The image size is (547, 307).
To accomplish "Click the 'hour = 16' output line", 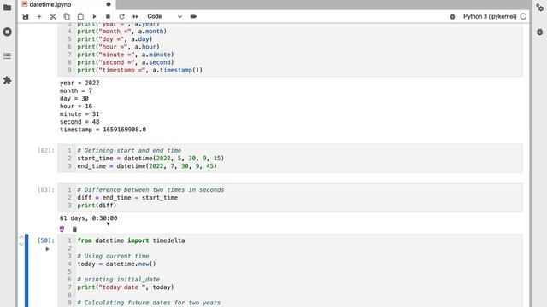I will pyautogui.click(x=76, y=106).
